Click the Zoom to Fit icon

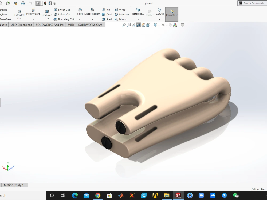click(124, 25)
